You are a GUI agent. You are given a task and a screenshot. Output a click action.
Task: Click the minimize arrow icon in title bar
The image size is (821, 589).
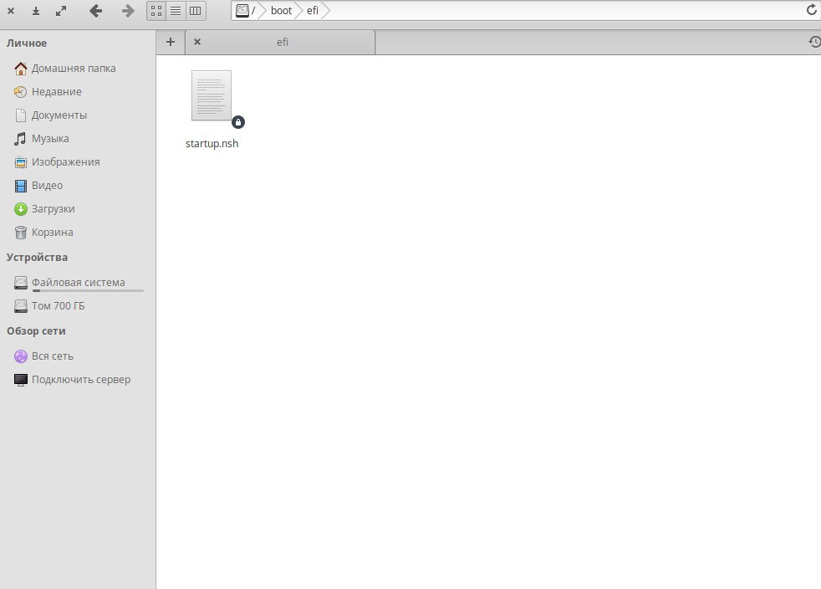(36, 11)
